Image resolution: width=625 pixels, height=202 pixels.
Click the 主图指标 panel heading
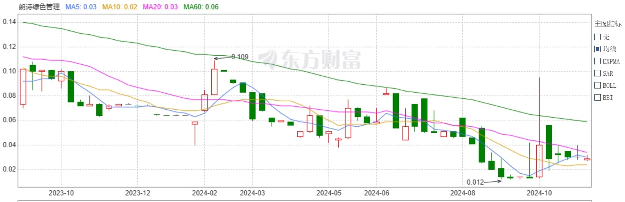tap(608, 23)
